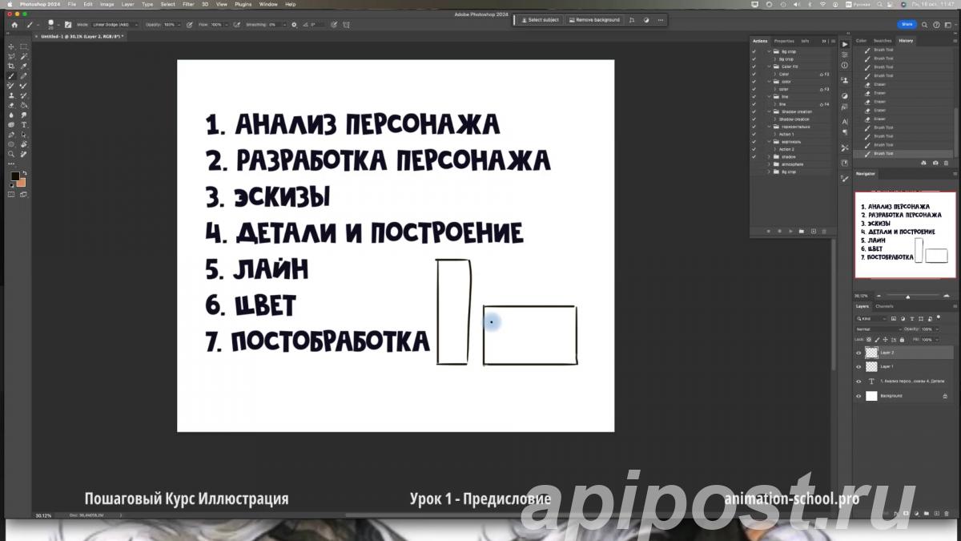Click the Edit Toolbar three-dots icon
Image resolution: width=961 pixels, height=541 pixels.
(11, 164)
